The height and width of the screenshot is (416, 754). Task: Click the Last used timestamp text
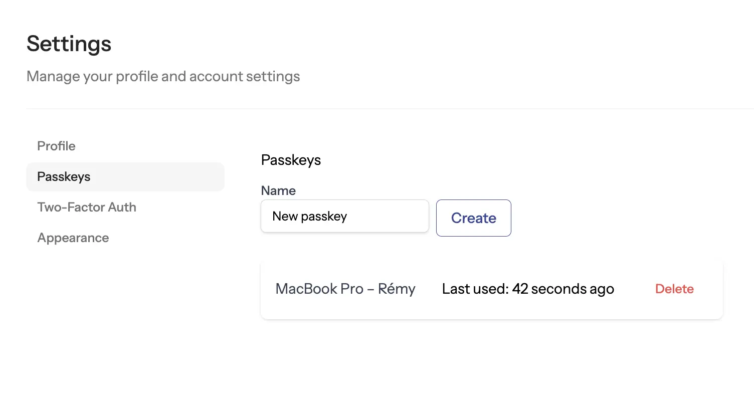point(527,289)
